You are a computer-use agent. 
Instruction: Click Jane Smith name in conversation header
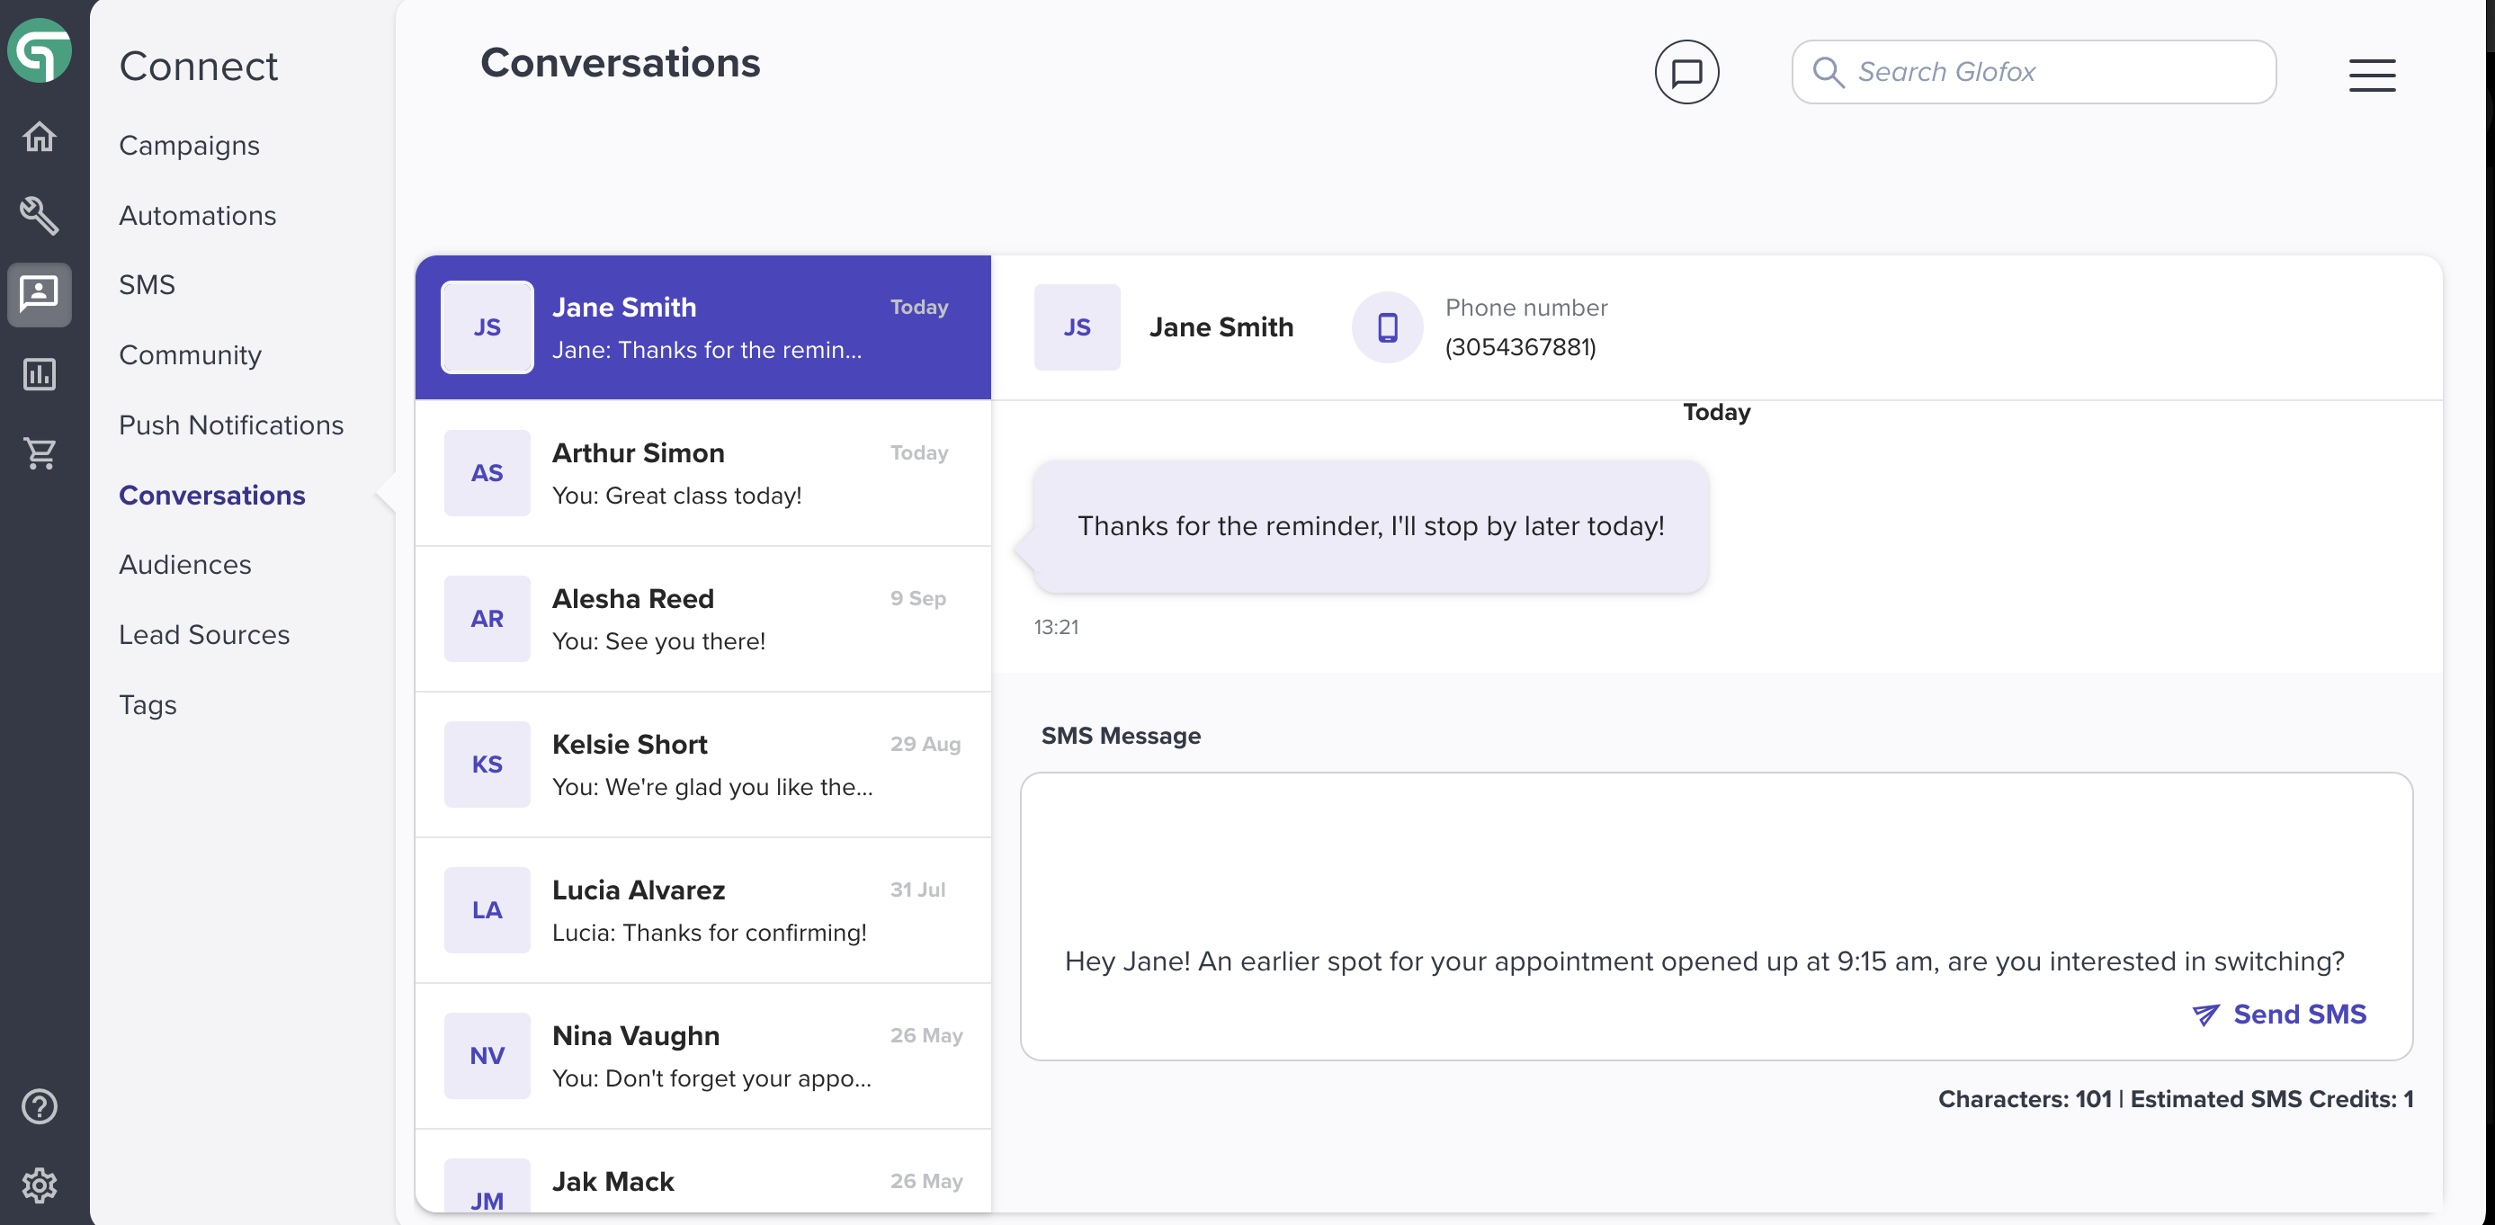coord(1221,327)
